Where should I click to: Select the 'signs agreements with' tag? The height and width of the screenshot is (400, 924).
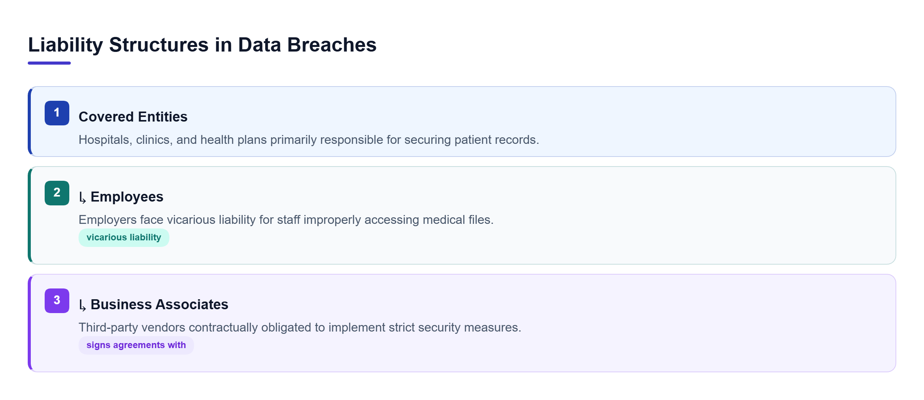click(136, 345)
